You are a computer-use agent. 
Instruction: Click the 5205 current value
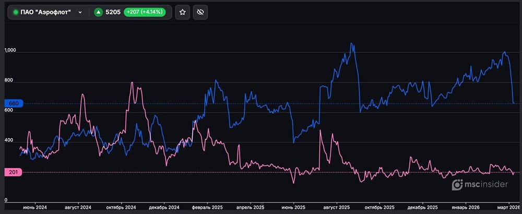coord(113,12)
